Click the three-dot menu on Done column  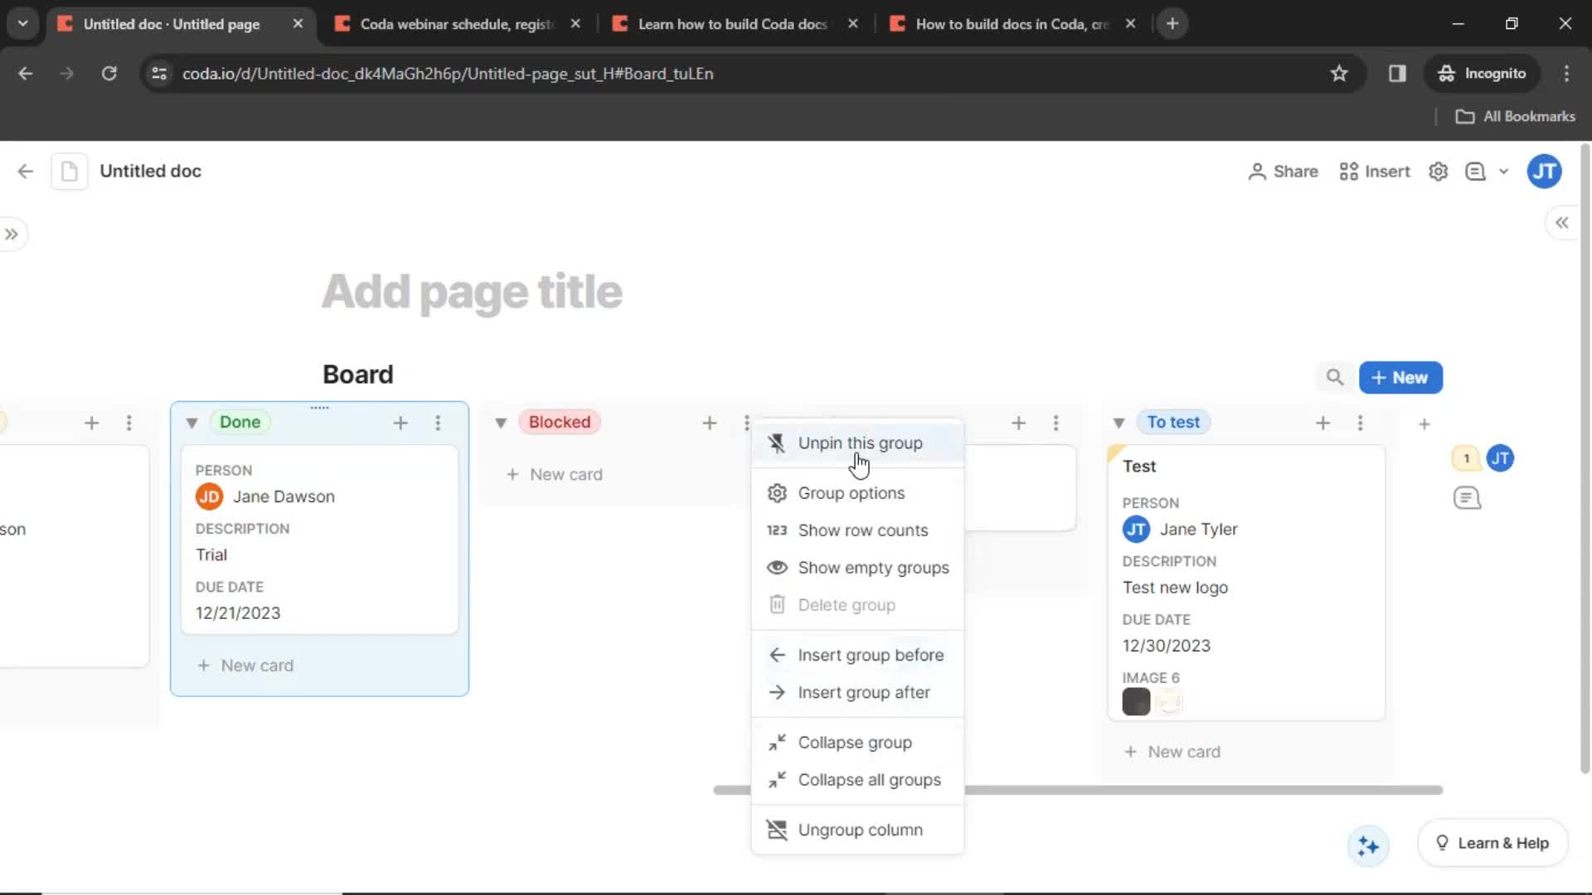point(437,422)
